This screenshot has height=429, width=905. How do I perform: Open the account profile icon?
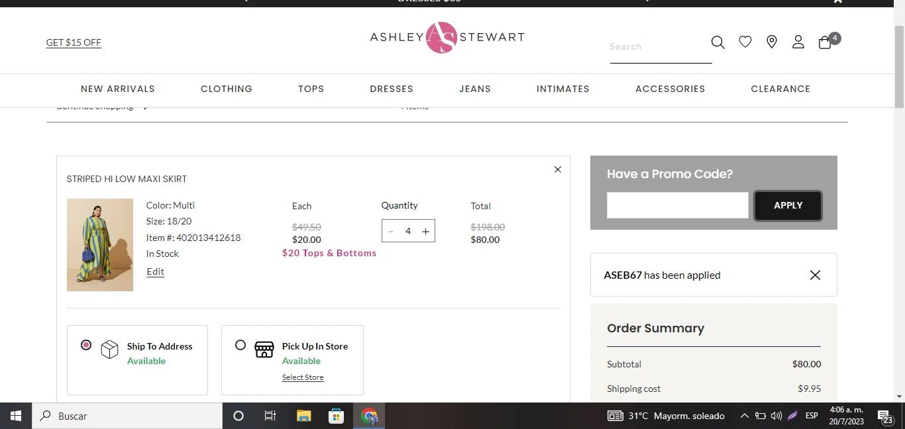click(798, 42)
